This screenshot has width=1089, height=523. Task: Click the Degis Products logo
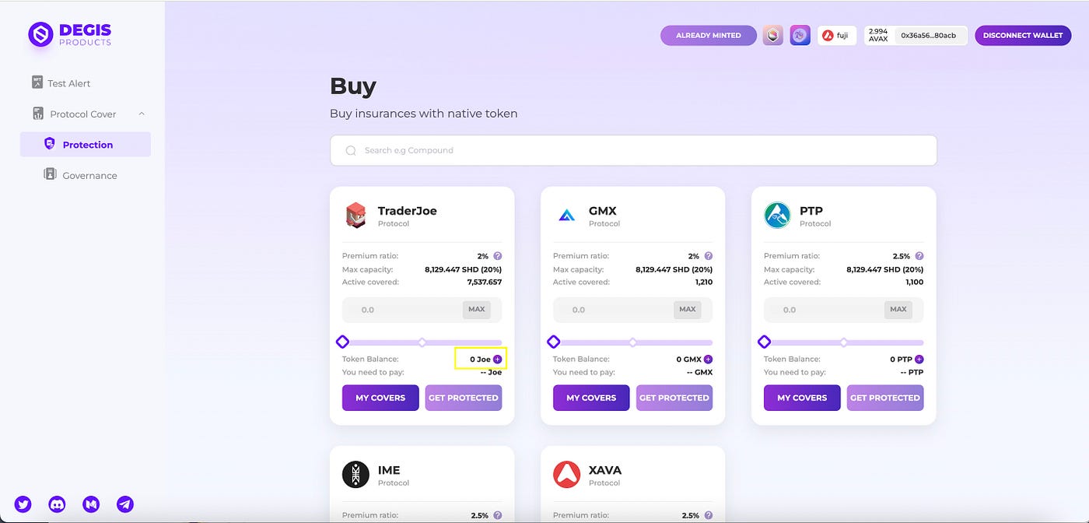[x=70, y=34]
